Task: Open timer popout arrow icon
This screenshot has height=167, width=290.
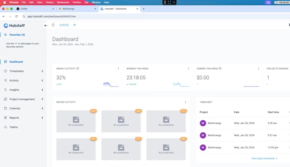Action: tap(74, 25)
